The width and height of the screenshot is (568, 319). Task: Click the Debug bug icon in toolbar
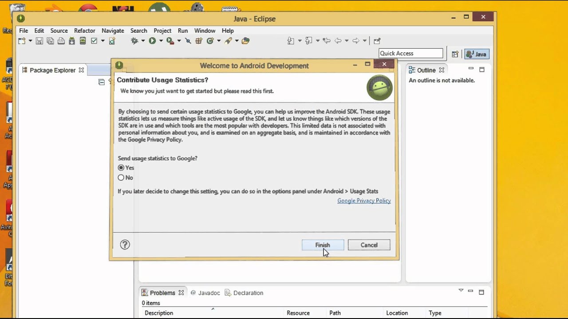[x=134, y=41]
